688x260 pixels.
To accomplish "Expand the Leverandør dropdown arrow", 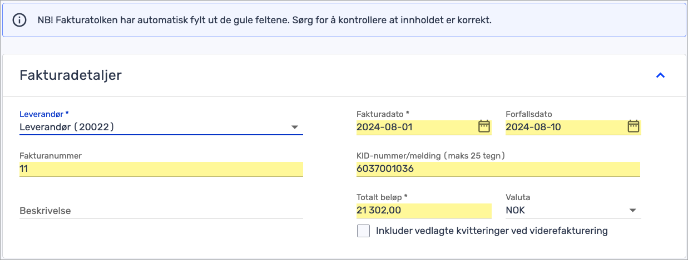I will [x=295, y=128].
